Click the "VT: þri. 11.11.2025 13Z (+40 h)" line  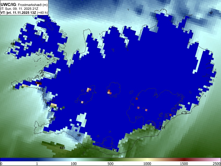24,12
